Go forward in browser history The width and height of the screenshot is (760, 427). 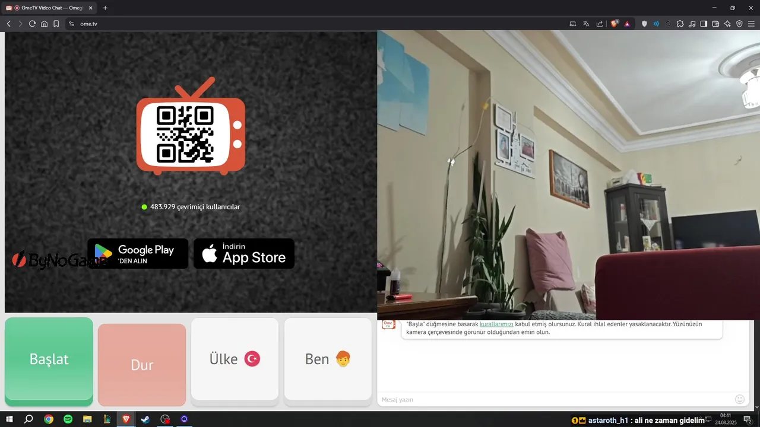pyautogui.click(x=20, y=24)
